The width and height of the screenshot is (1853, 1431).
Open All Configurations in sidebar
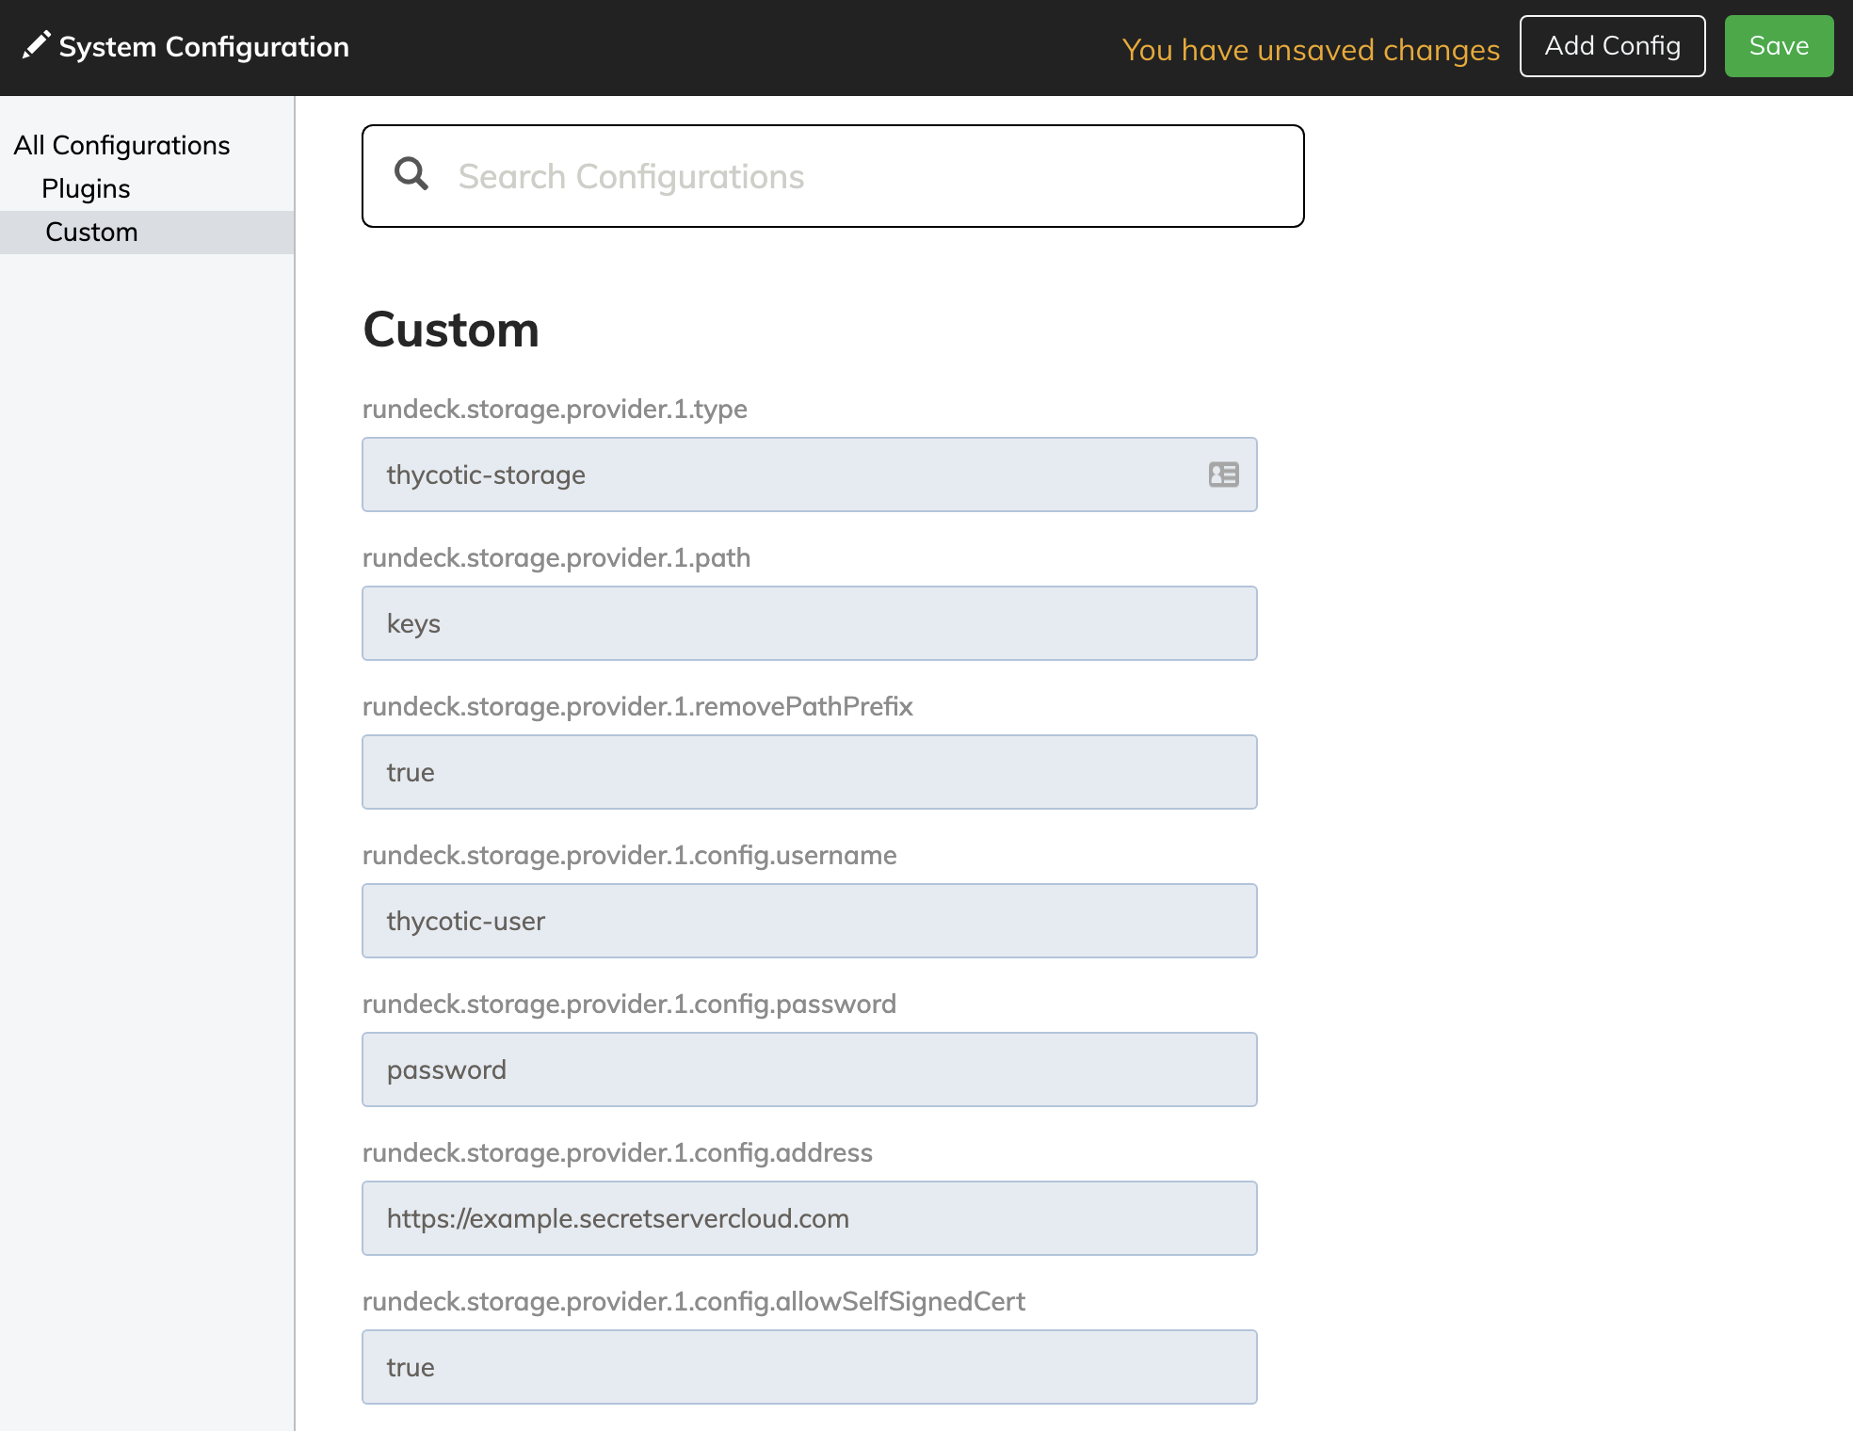point(121,145)
